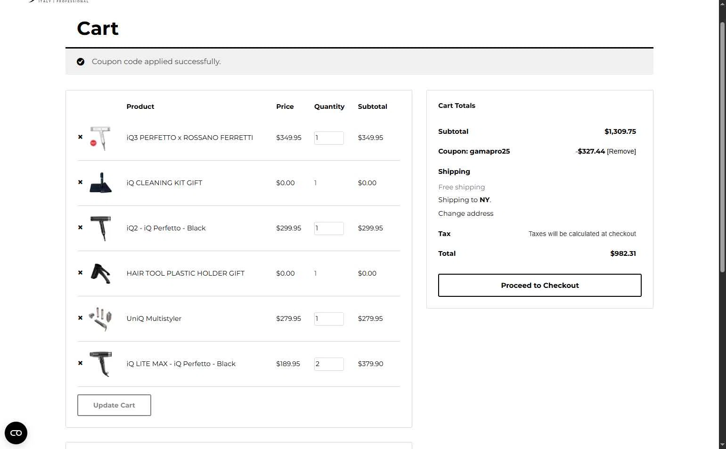Remove iQ CLEANING KIT GIFT item
The image size is (726, 449).
click(x=80, y=182)
